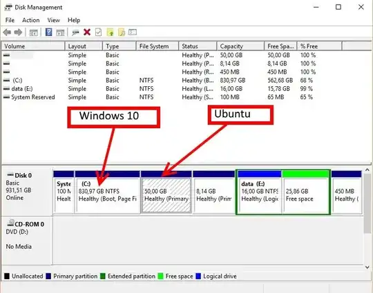Screen dimensions: 373x293
Task: Click the folder search toolbar icon
Action: coord(122,32)
